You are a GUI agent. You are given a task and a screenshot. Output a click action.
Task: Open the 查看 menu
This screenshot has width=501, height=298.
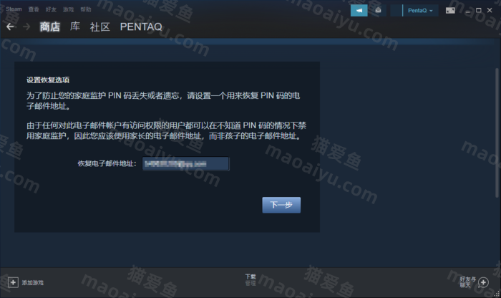(x=34, y=9)
